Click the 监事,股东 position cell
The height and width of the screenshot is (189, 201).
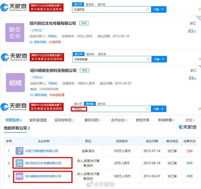pos(88,151)
